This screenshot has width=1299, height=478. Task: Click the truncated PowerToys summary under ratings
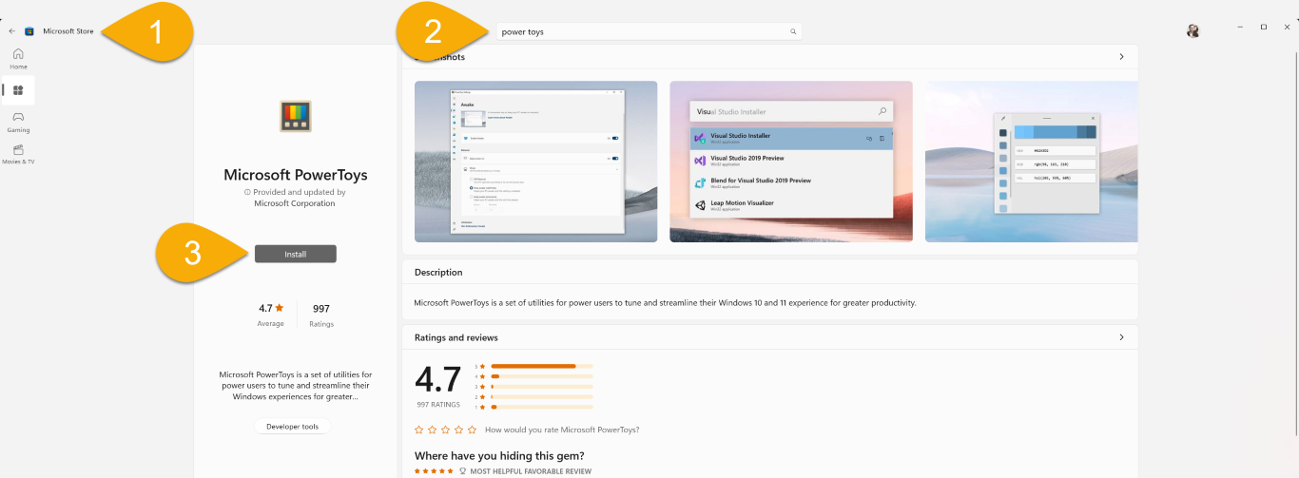tap(296, 386)
